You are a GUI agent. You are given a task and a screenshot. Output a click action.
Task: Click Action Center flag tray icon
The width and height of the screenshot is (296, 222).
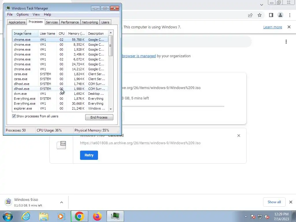tap(253, 217)
